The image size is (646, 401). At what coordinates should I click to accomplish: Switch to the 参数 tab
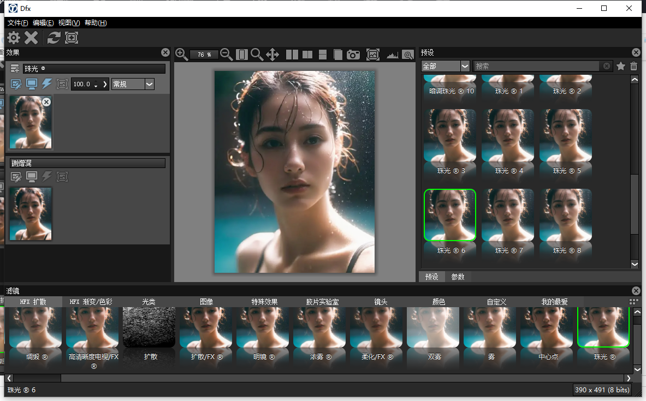(458, 277)
